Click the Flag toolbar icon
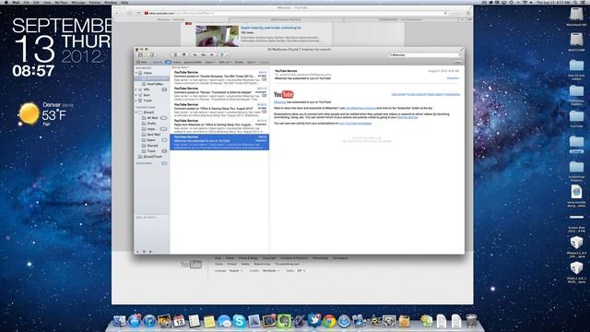The width and height of the screenshot is (590, 332). click(222, 55)
